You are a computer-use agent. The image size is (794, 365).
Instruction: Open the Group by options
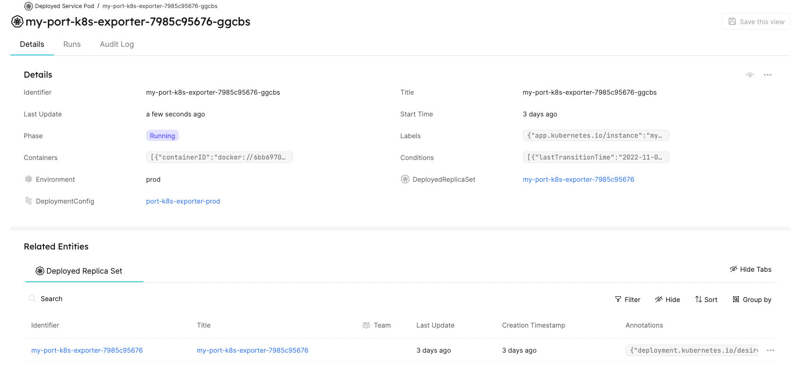click(x=752, y=300)
